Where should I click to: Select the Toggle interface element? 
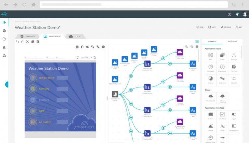pos(234,116)
